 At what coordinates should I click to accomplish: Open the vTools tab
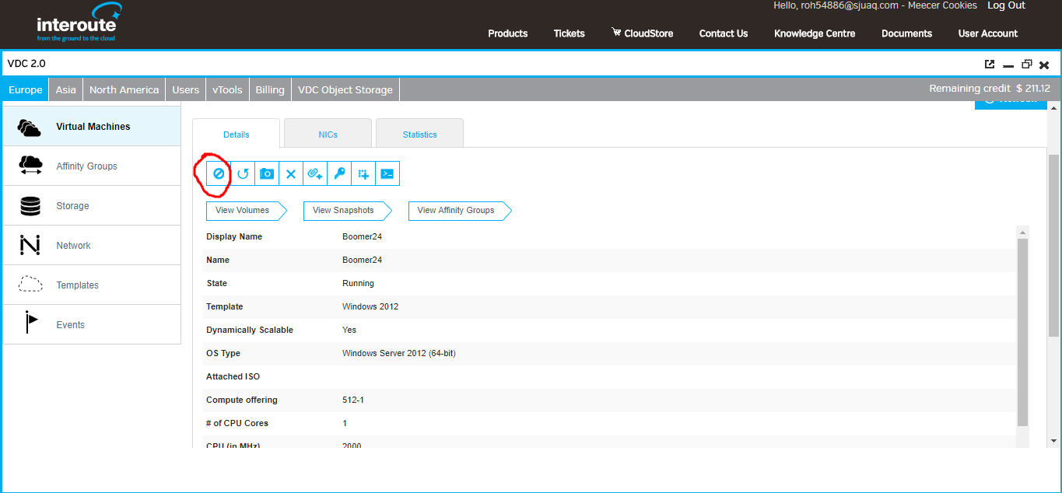[227, 89]
